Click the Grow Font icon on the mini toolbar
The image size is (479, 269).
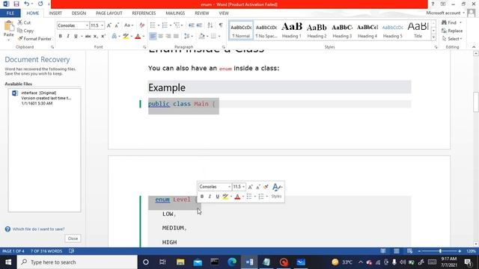250,187
